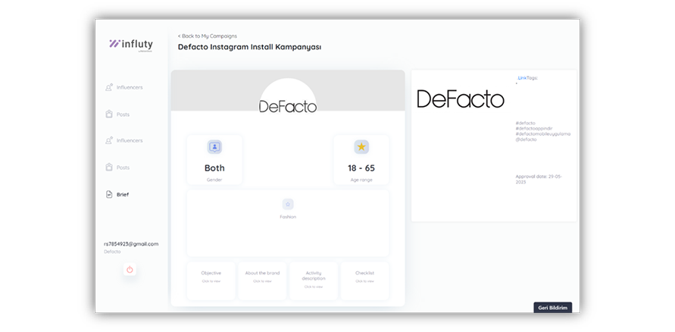This screenshot has width=675, height=332.
Task: Click the red power logout icon
Action: click(130, 270)
